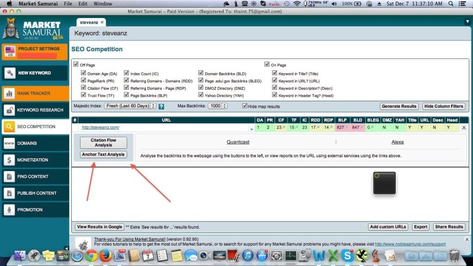Collapse the sidebar with left arrow

[67, 248]
